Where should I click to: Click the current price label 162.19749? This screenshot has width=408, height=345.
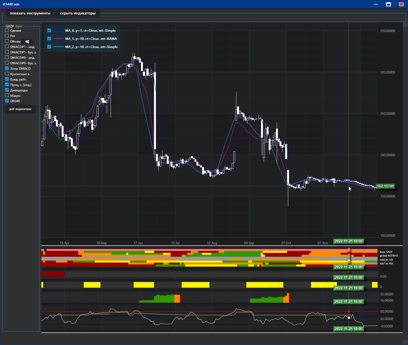point(385,186)
